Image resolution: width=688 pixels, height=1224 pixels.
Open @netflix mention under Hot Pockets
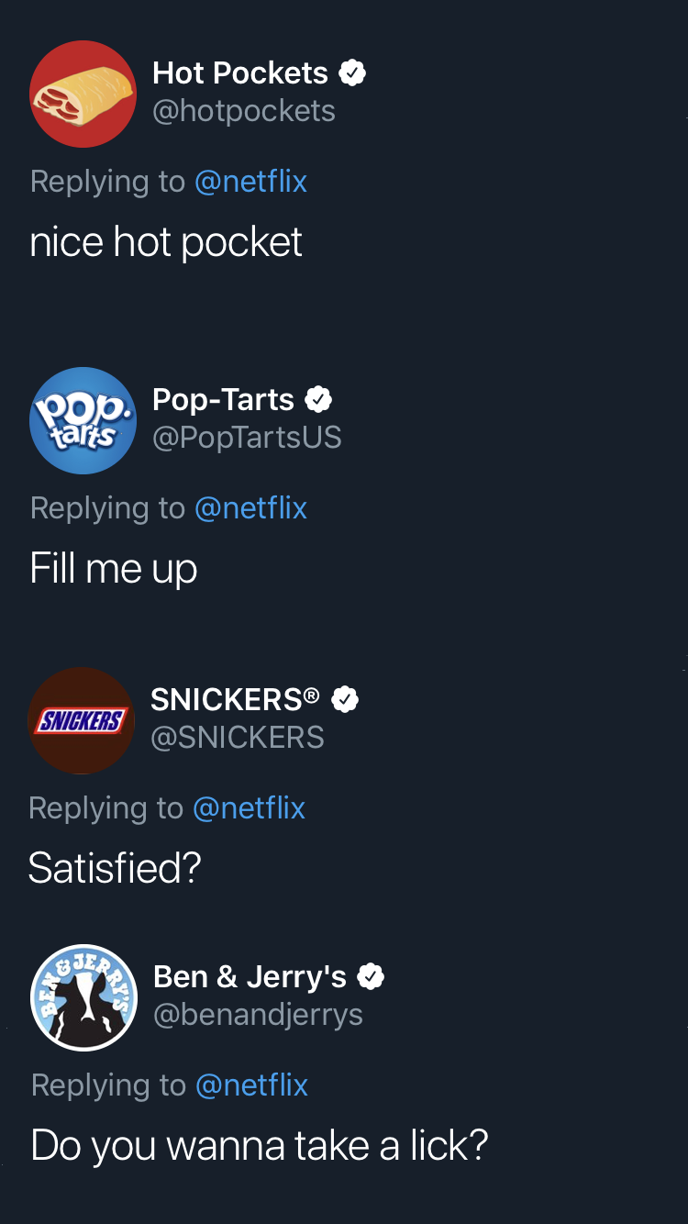pos(250,181)
